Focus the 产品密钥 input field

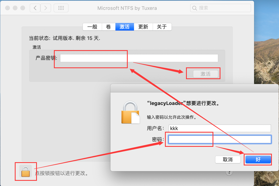139,58
